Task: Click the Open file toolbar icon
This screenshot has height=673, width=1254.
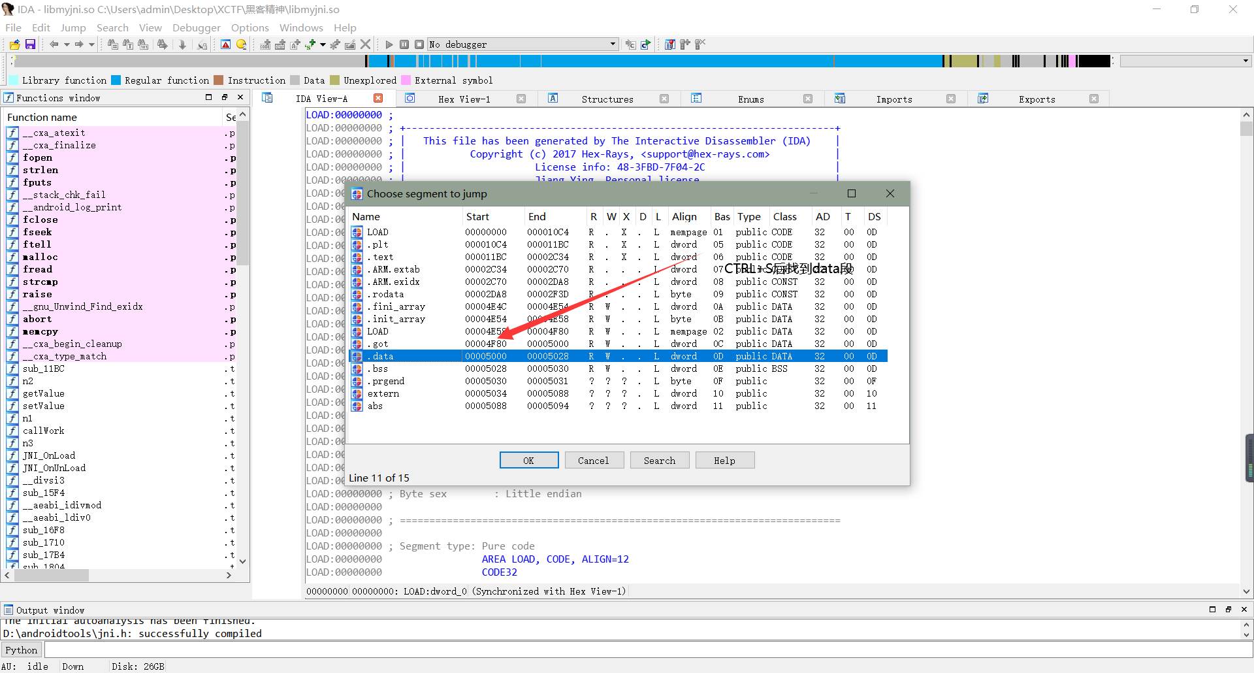Action: [14, 44]
